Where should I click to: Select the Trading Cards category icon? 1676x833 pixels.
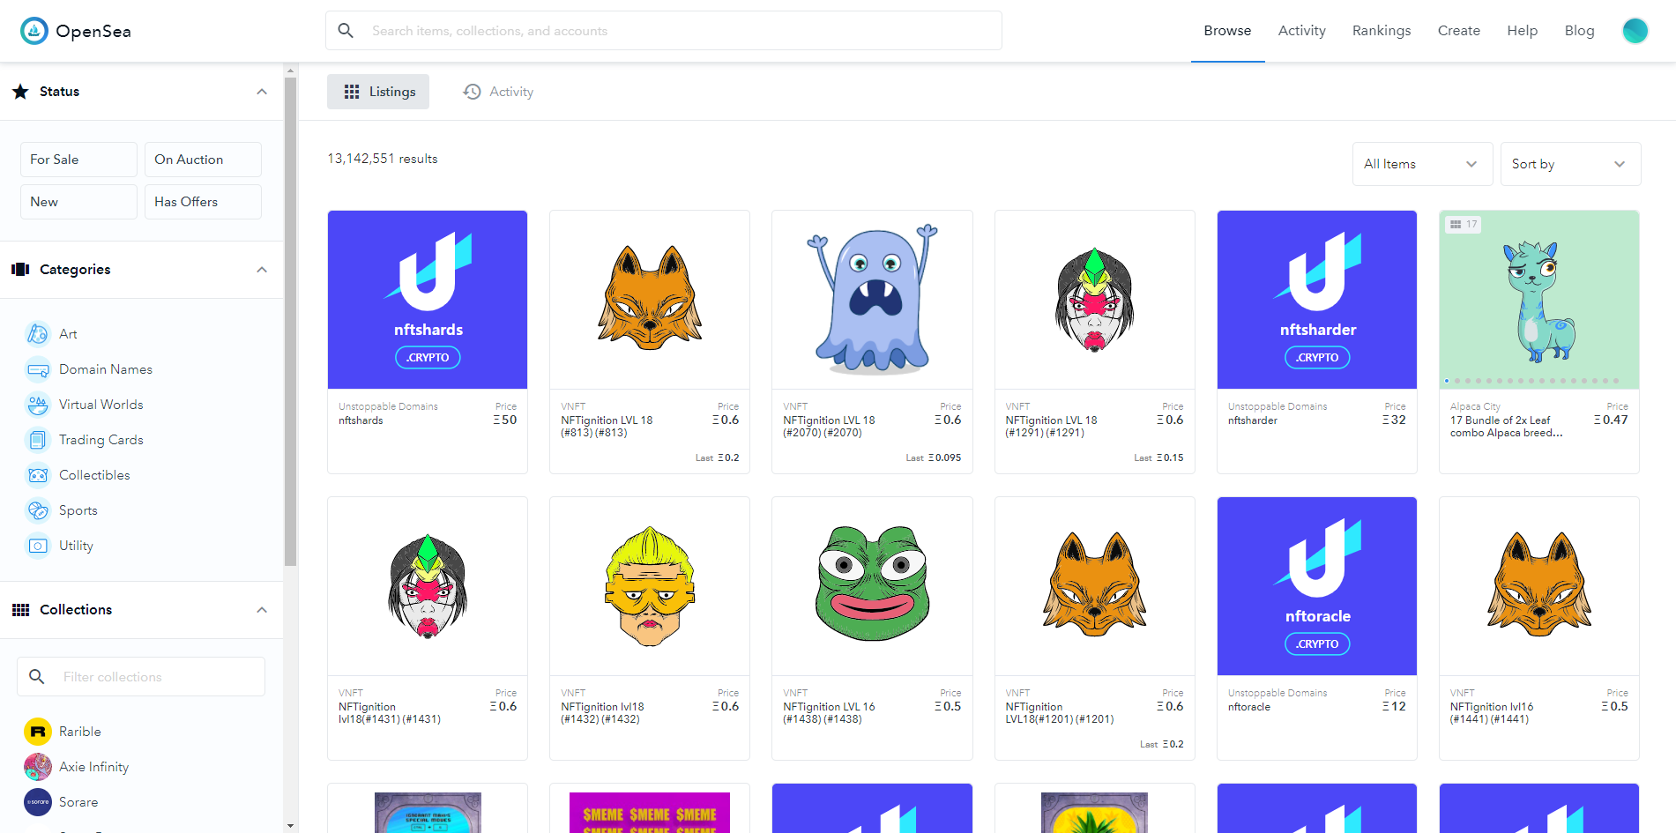pyautogui.click(x=38, y=440)
